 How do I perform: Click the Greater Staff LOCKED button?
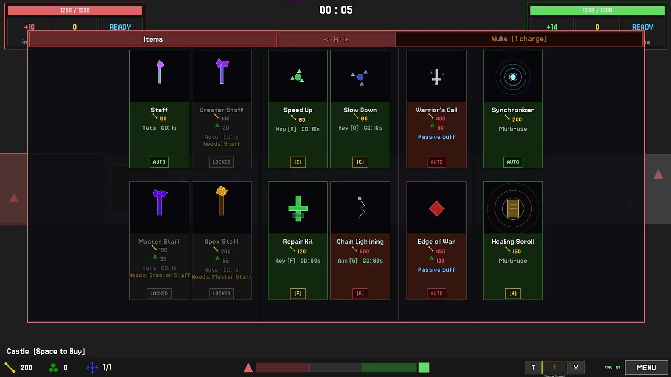[222, 162]
